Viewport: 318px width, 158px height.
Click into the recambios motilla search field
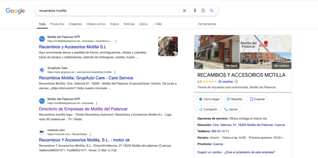click(x=110, y=11)
